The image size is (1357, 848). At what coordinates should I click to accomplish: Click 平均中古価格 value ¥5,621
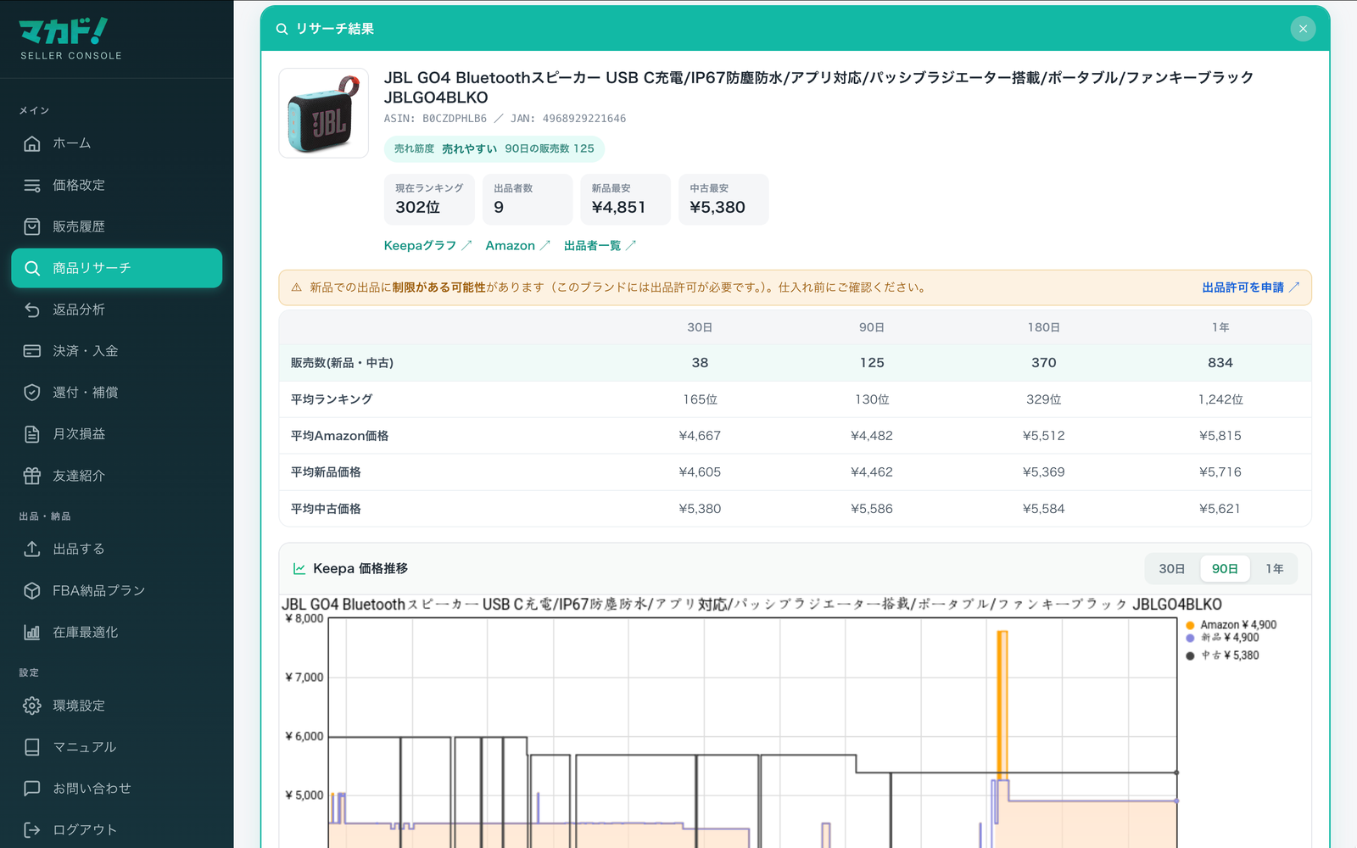pos(1220,509)
